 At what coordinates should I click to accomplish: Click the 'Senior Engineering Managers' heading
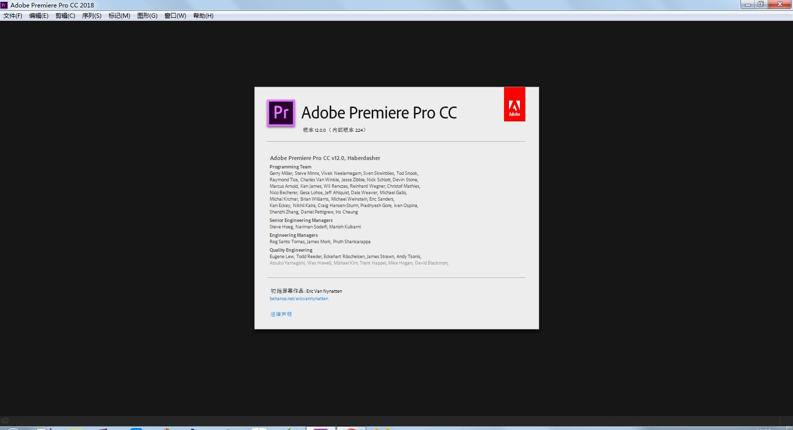(301, 220)
